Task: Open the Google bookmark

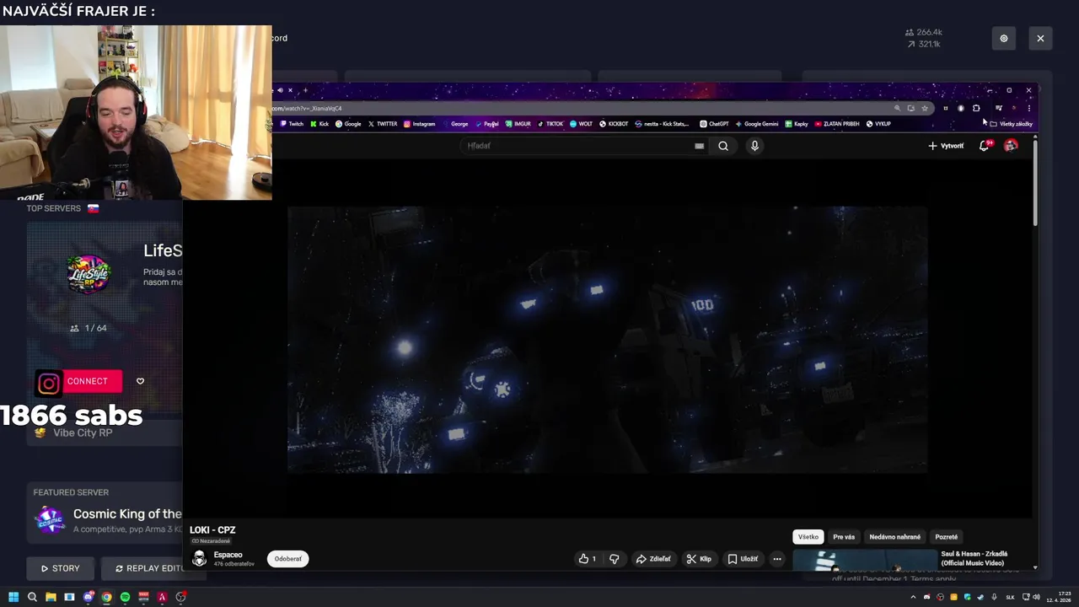Action: pos(348,124)
